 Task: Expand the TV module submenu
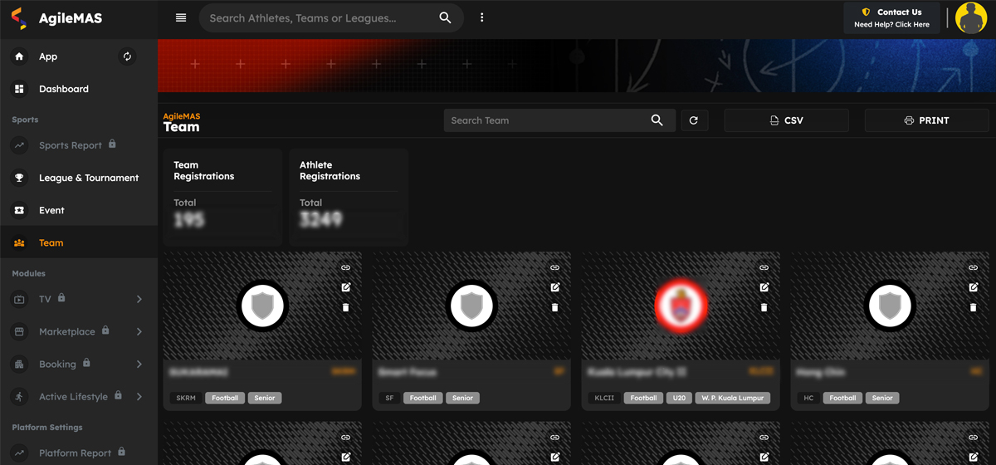tap(139, 299)
